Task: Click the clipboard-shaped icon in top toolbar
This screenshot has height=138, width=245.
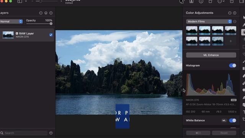Action: (x=210, y=2)
